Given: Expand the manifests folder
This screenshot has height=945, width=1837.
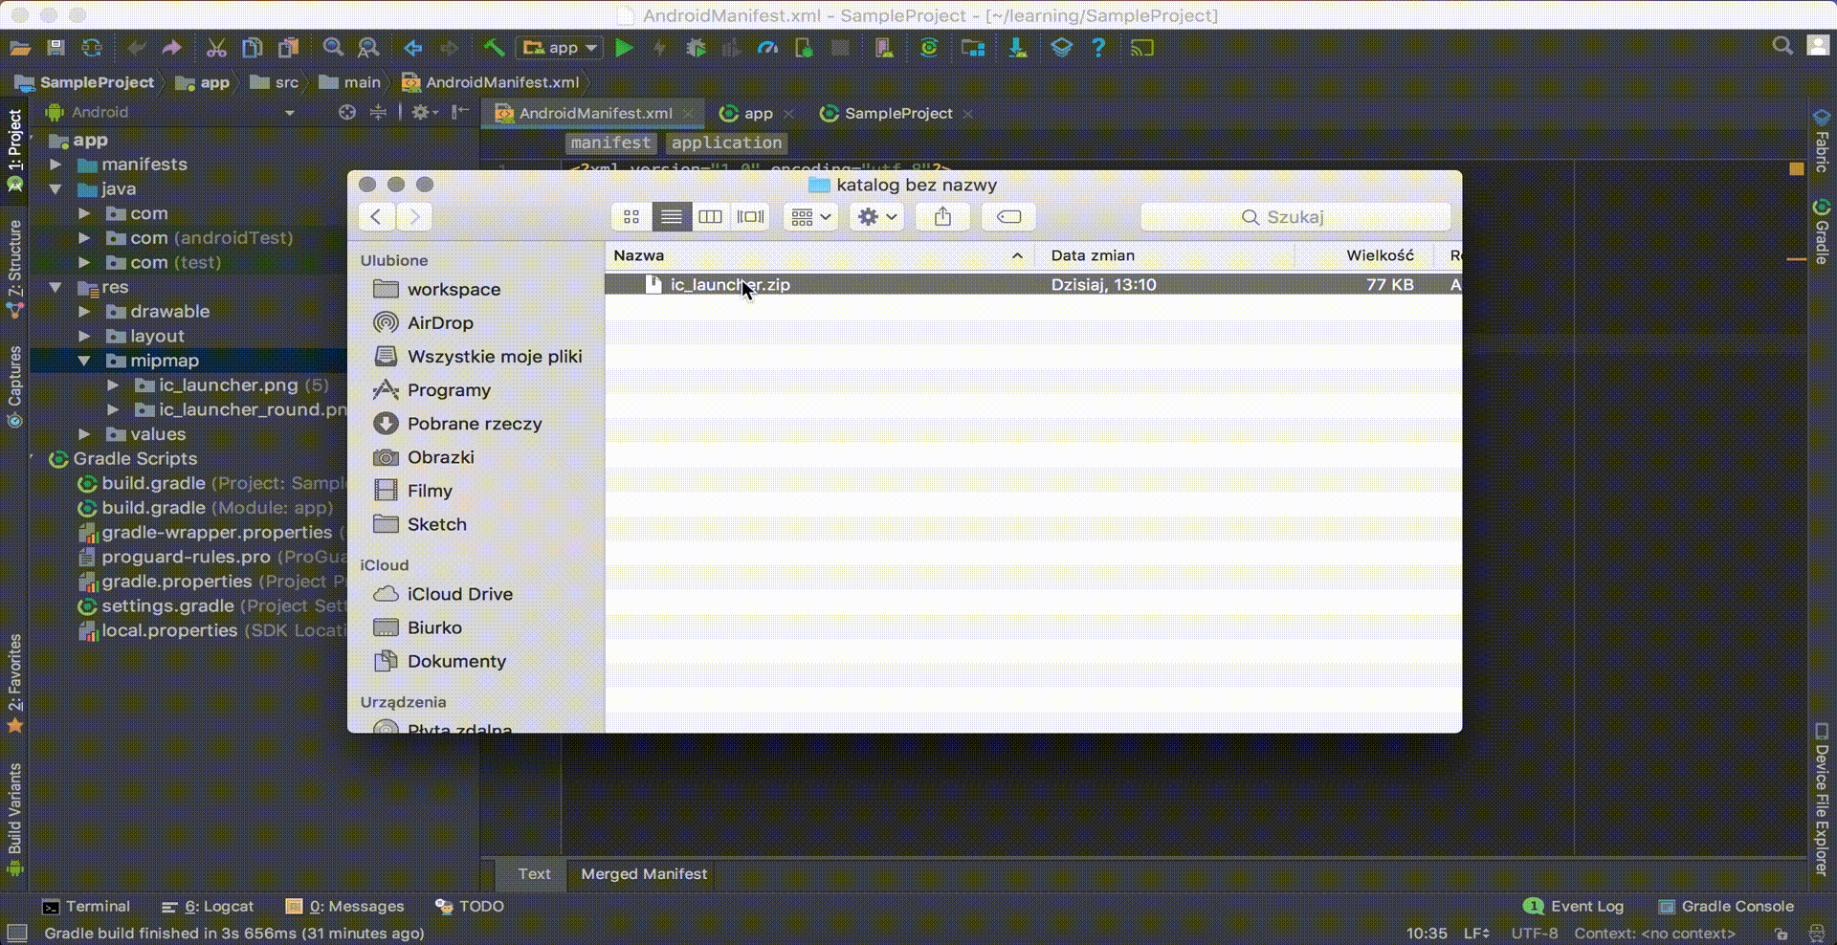Looking at the screenshot, I should coord(55,165).
